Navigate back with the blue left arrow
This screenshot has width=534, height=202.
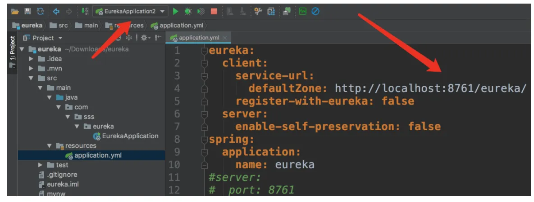coord(56,12)
